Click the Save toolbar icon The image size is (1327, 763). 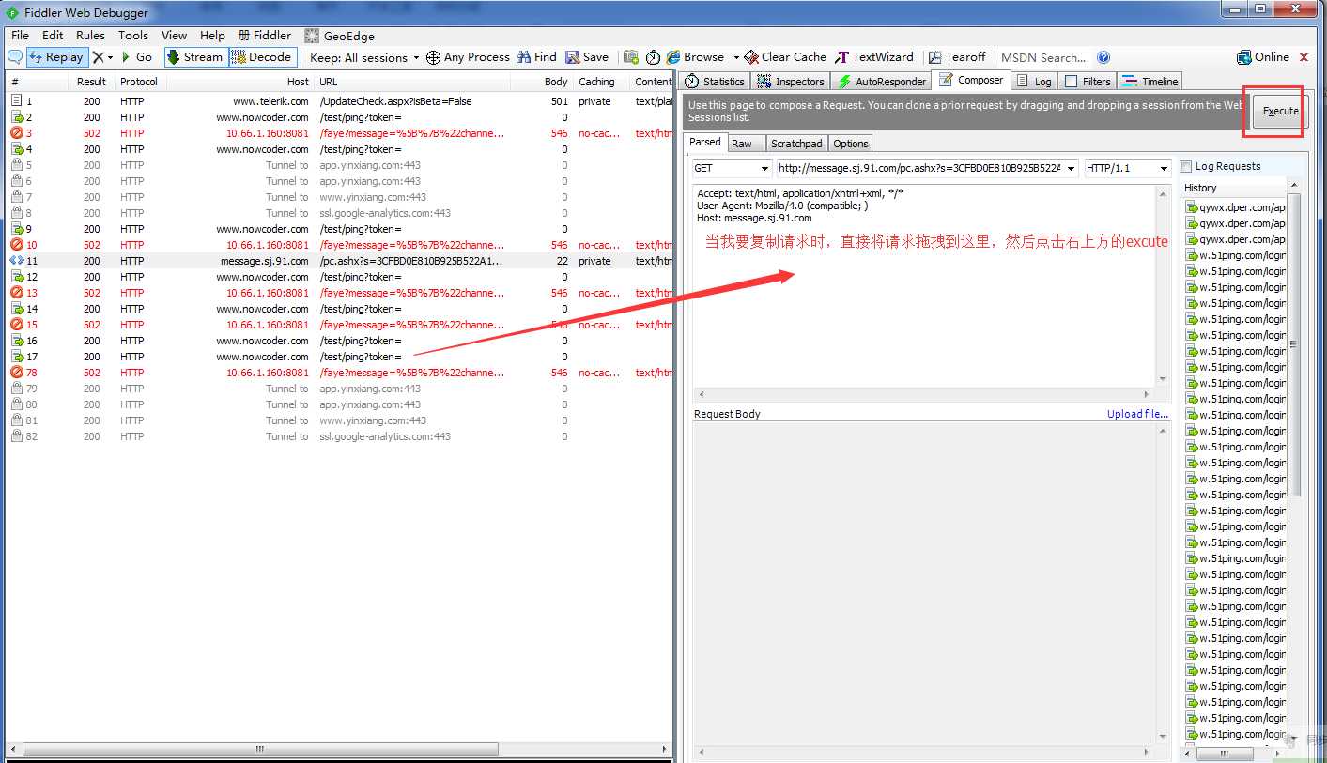tap(587, 57)
